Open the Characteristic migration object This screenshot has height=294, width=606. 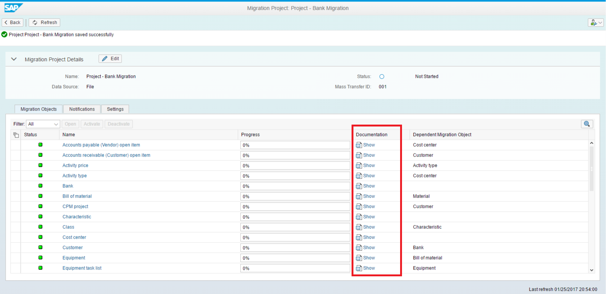[x=77, y=217]
